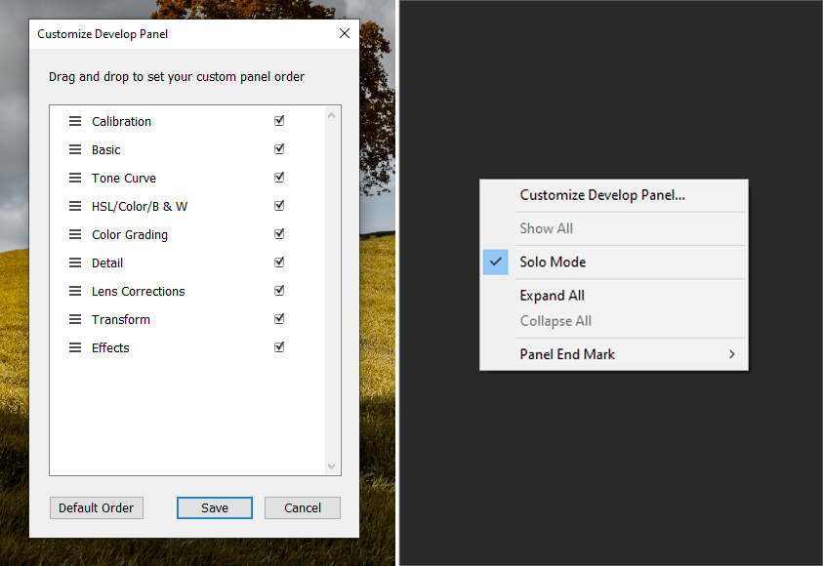Toggle the HSL/Color/B & W checkbox

click(x=279, y=206)
